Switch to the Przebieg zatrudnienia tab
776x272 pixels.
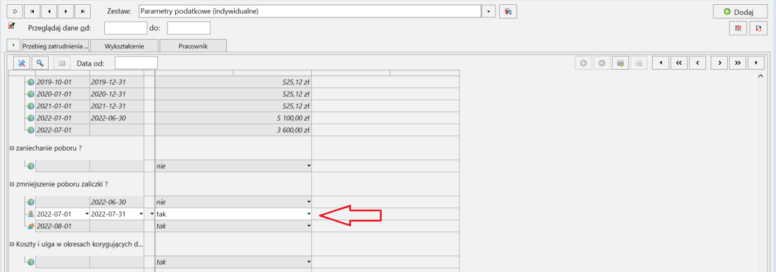pyautogui.click(x=55, y=46)
